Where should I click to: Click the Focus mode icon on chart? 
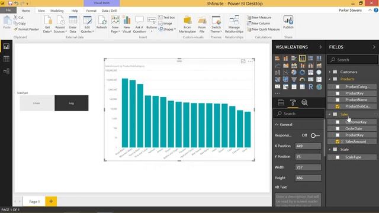(243, 62)
